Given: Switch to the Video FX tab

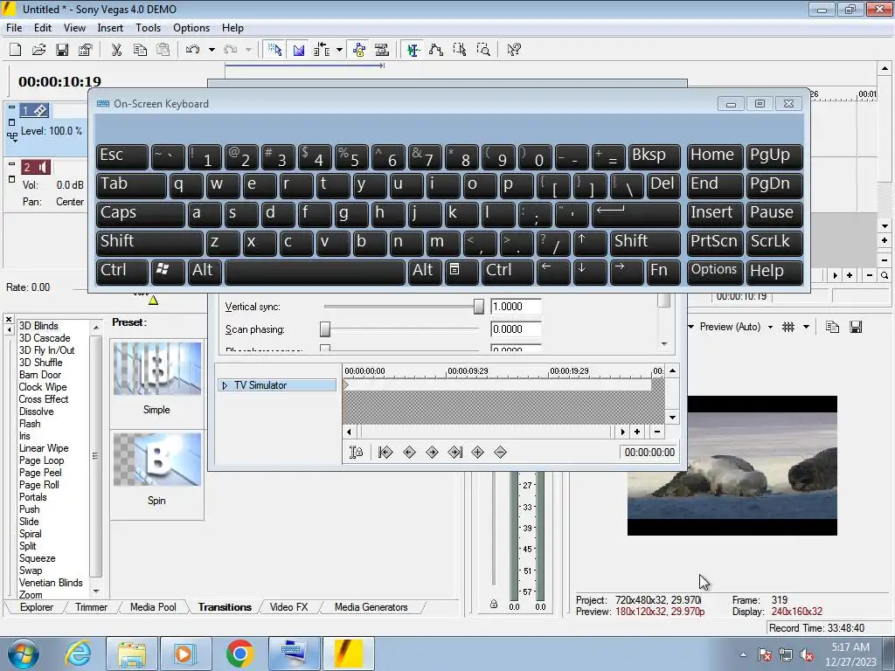Looking at the screenshot, I should [x=288, y=607].
